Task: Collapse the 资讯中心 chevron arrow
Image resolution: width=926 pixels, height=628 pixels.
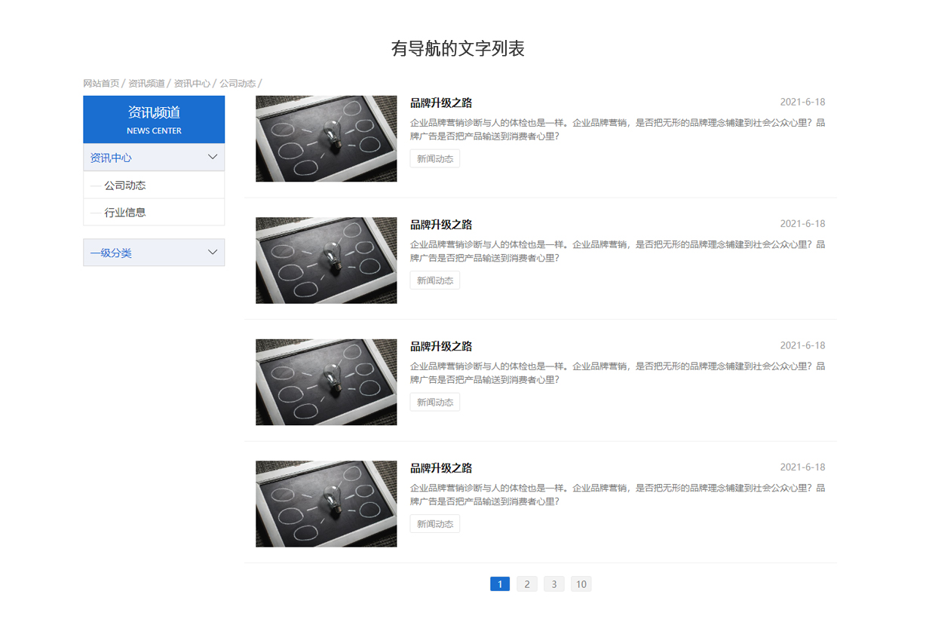Action: click(213, 157)
